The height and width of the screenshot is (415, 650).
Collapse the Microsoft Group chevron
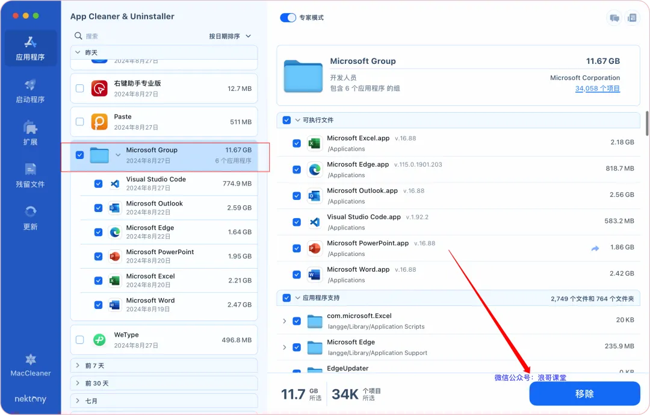click(118, 155)
